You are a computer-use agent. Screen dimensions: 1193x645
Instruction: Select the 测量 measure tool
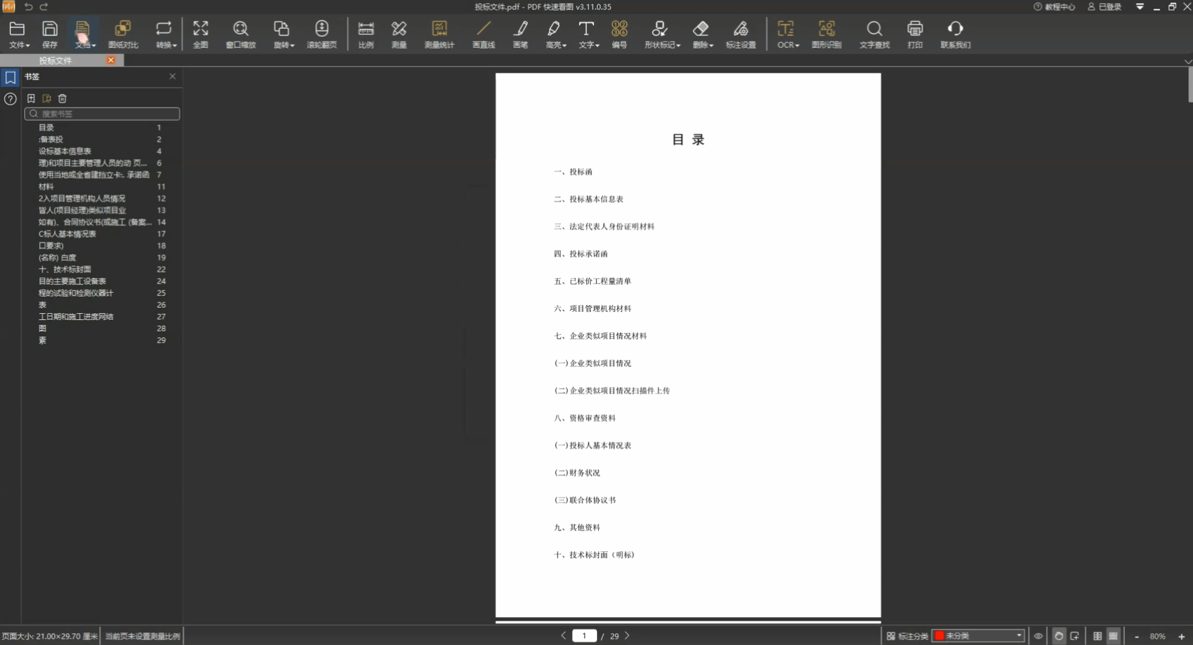click(399, 34)
